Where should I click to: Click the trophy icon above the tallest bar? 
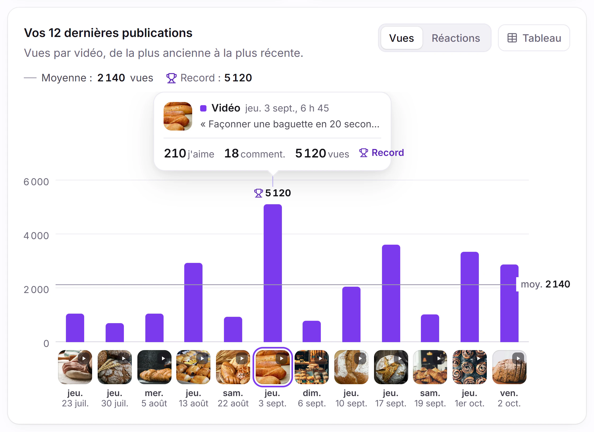(258, 193)
